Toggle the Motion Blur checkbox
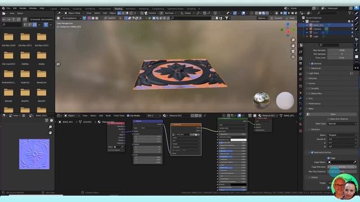Viewport: 360px width, 202px height. 309,94
